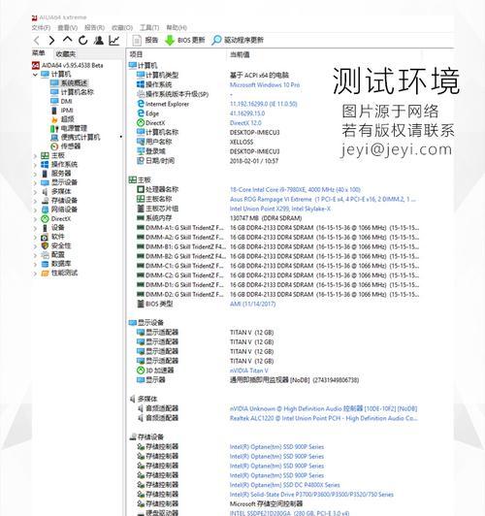Open the 文件(F) menu
This screenshot has height=516, width=485.
[x=41, y=27]
